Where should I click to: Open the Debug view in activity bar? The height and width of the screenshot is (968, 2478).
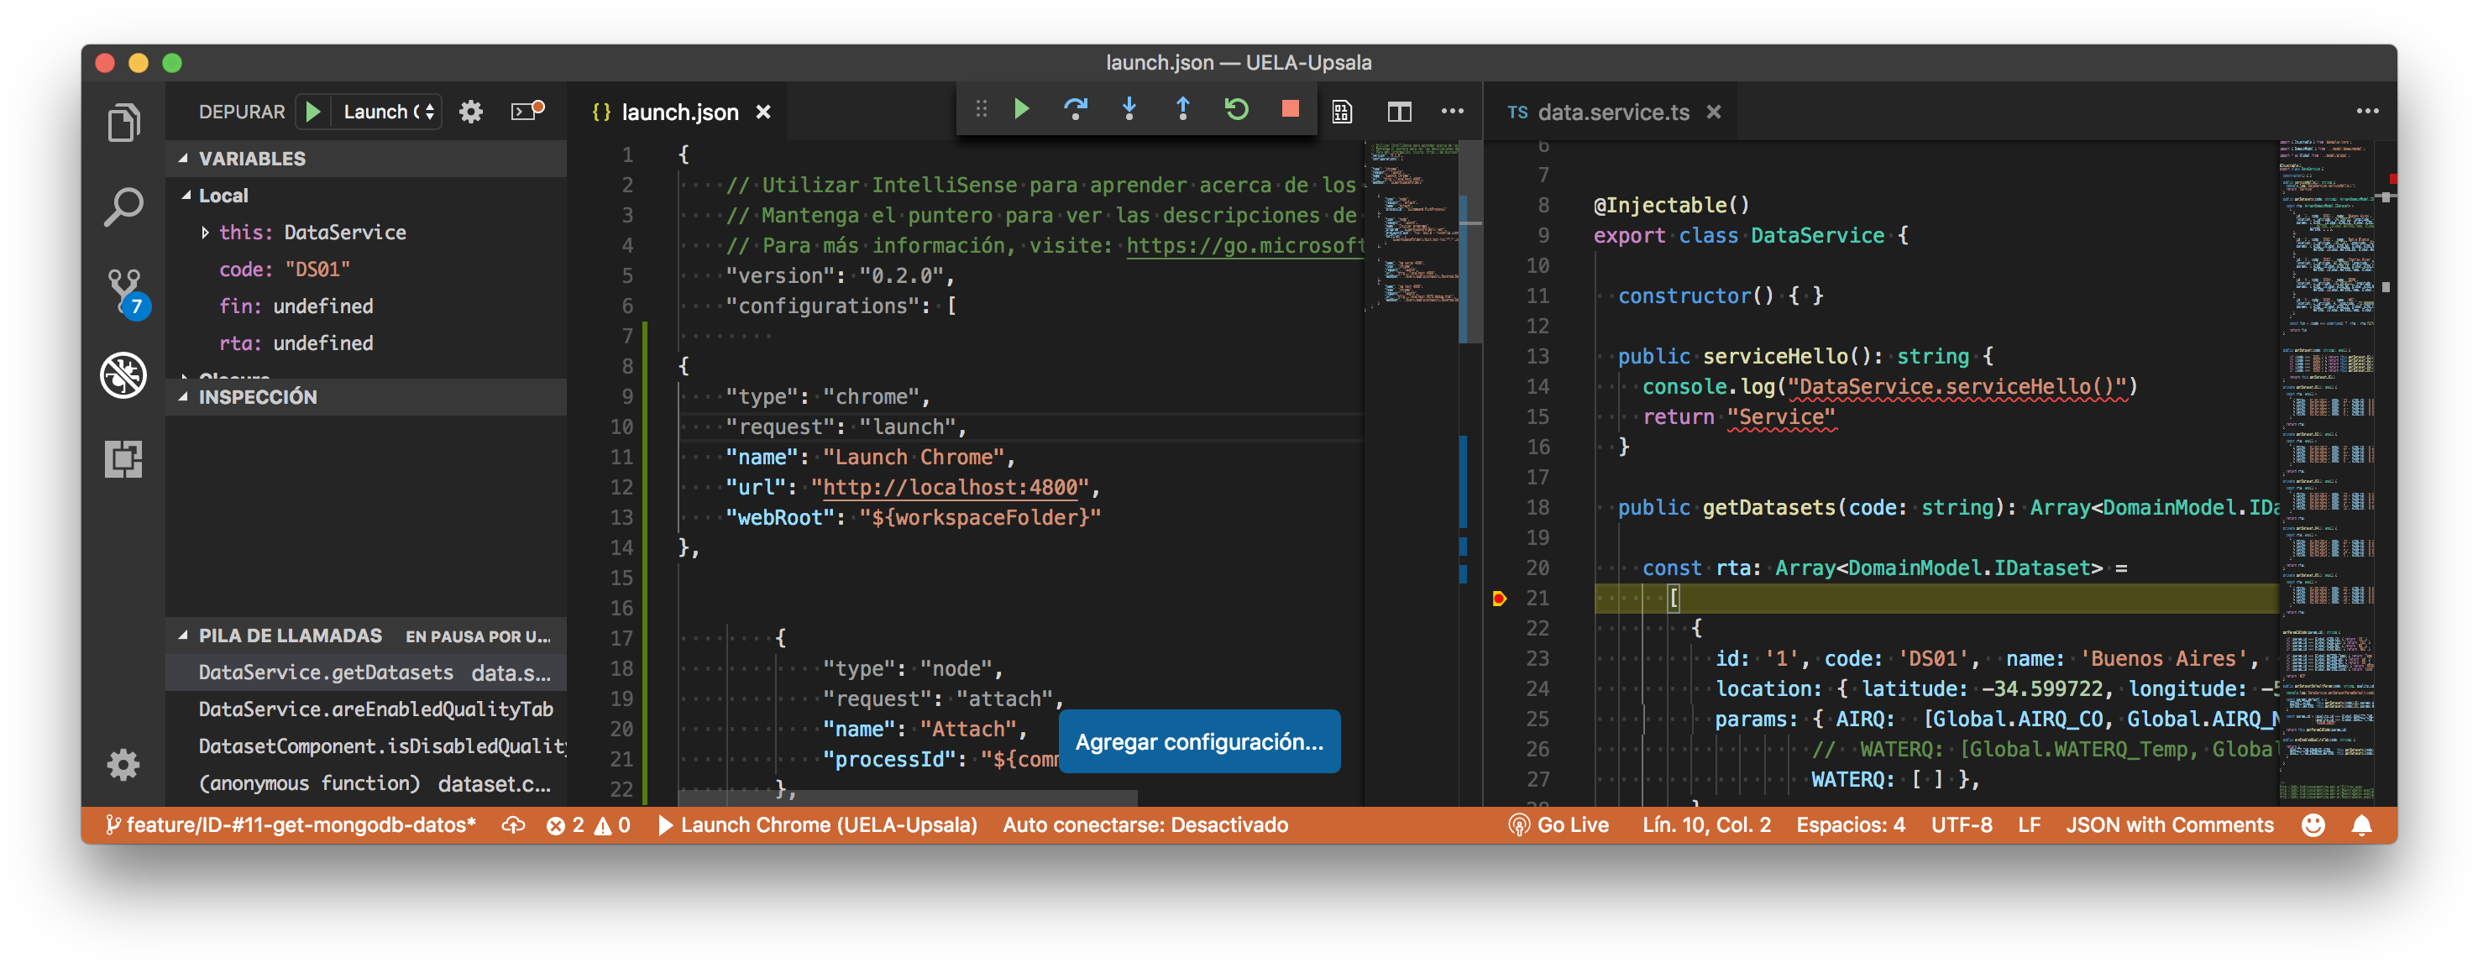click(x=123, y=374)
